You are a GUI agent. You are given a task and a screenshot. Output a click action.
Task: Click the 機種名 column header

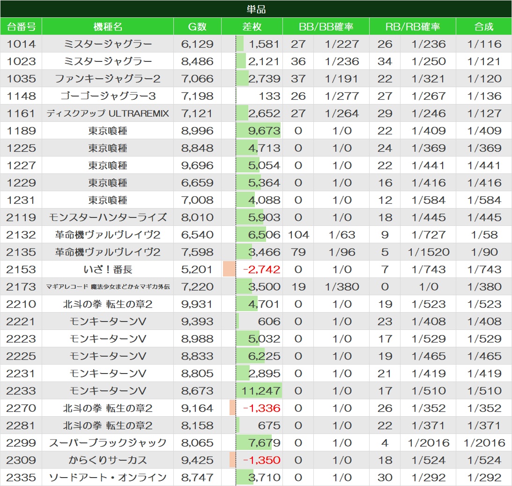(x=108, y=26)
